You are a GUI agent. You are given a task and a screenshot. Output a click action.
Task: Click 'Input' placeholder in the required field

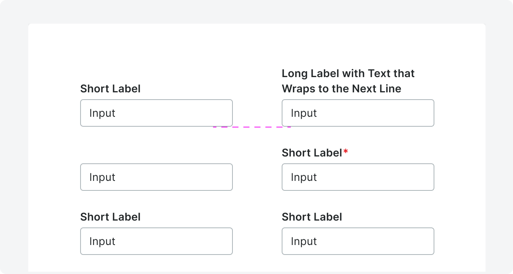[x=303, y=177]
